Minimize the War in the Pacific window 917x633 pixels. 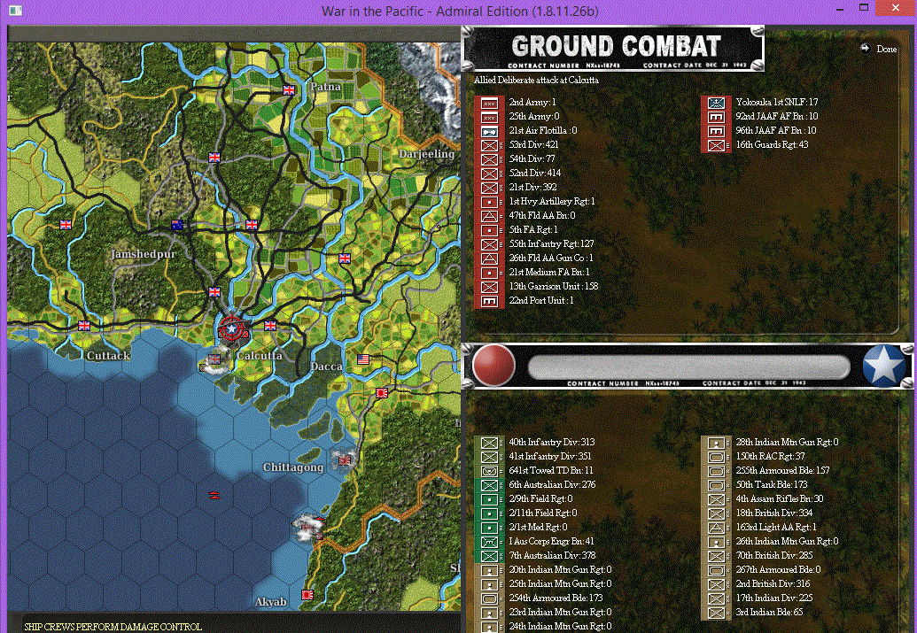click(841, 10)
